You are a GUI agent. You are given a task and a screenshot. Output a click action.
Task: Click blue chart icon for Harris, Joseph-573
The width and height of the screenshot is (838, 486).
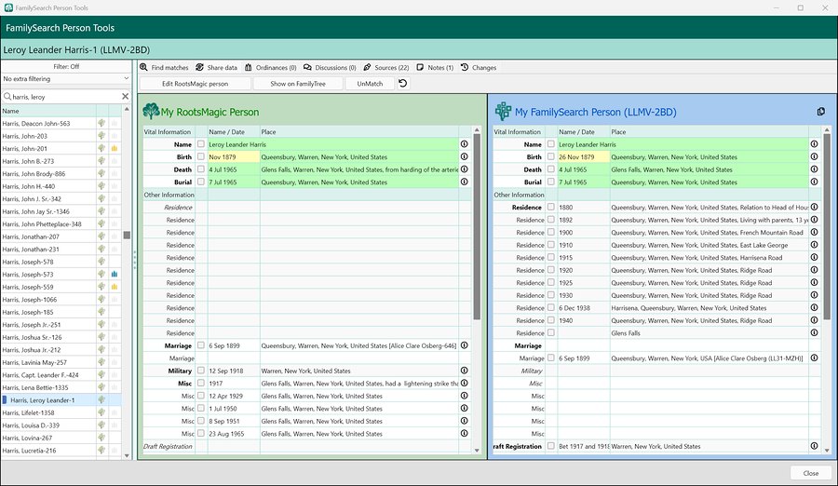(x=115, y=274)
